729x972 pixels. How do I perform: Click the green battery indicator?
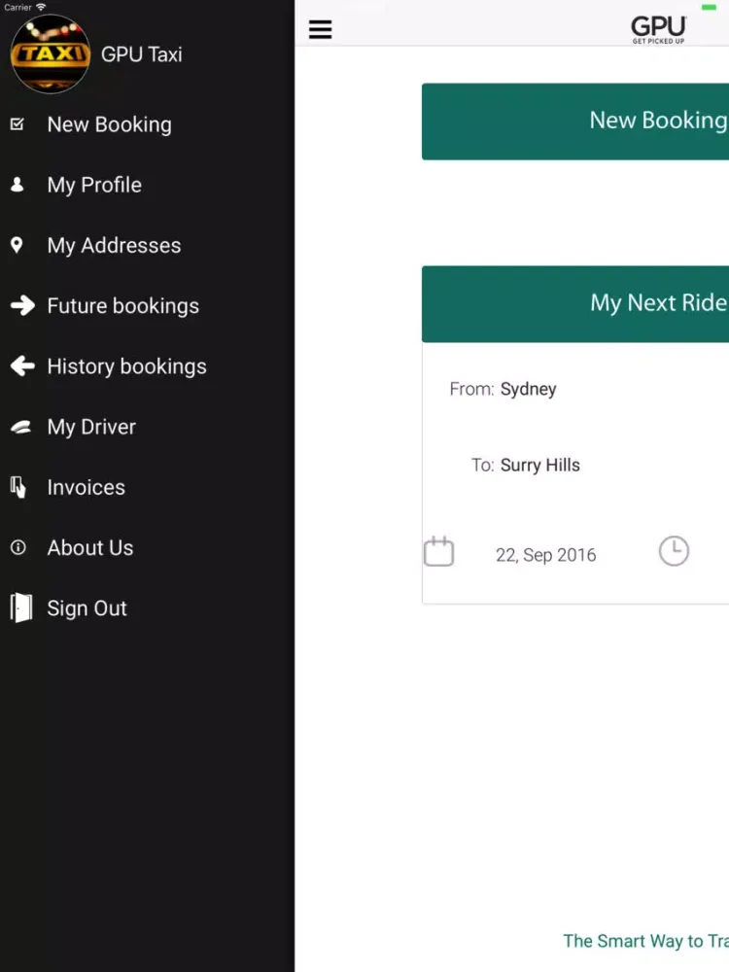pos(709,7)
